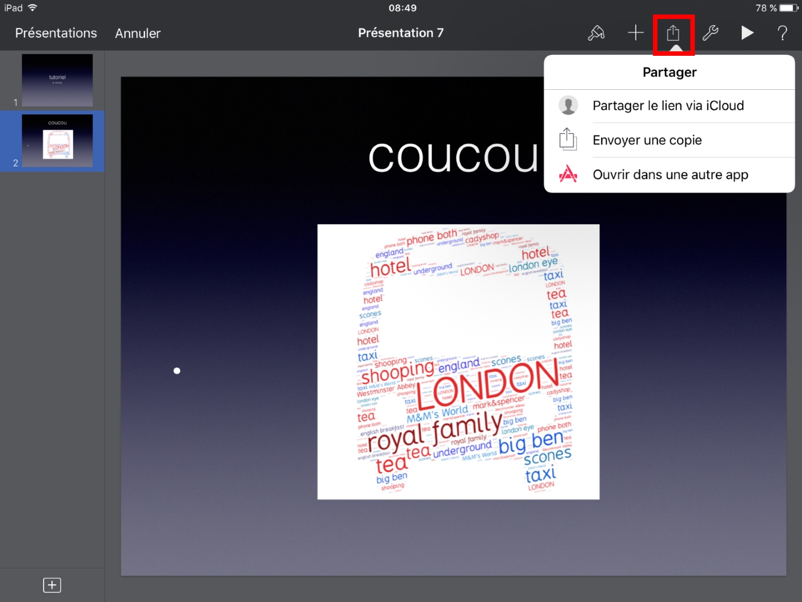This screenshot has height=602, width=802.
Task: Tap the Wi-Fi status icon
Action: pyautogui.click(x=32, y=8)
